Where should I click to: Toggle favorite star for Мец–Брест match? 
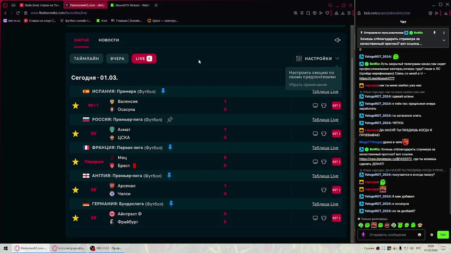click(75, 162)
